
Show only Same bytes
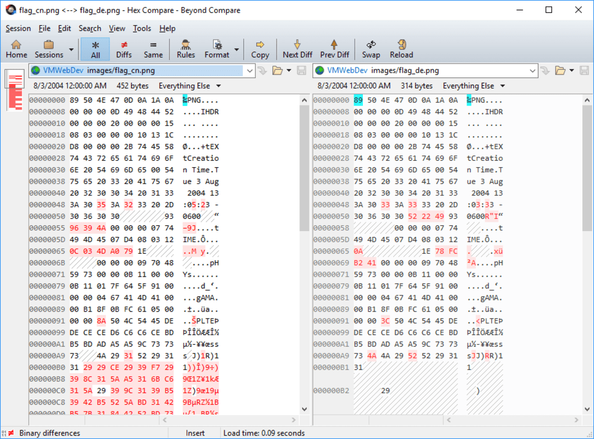(x=153, y=49)
